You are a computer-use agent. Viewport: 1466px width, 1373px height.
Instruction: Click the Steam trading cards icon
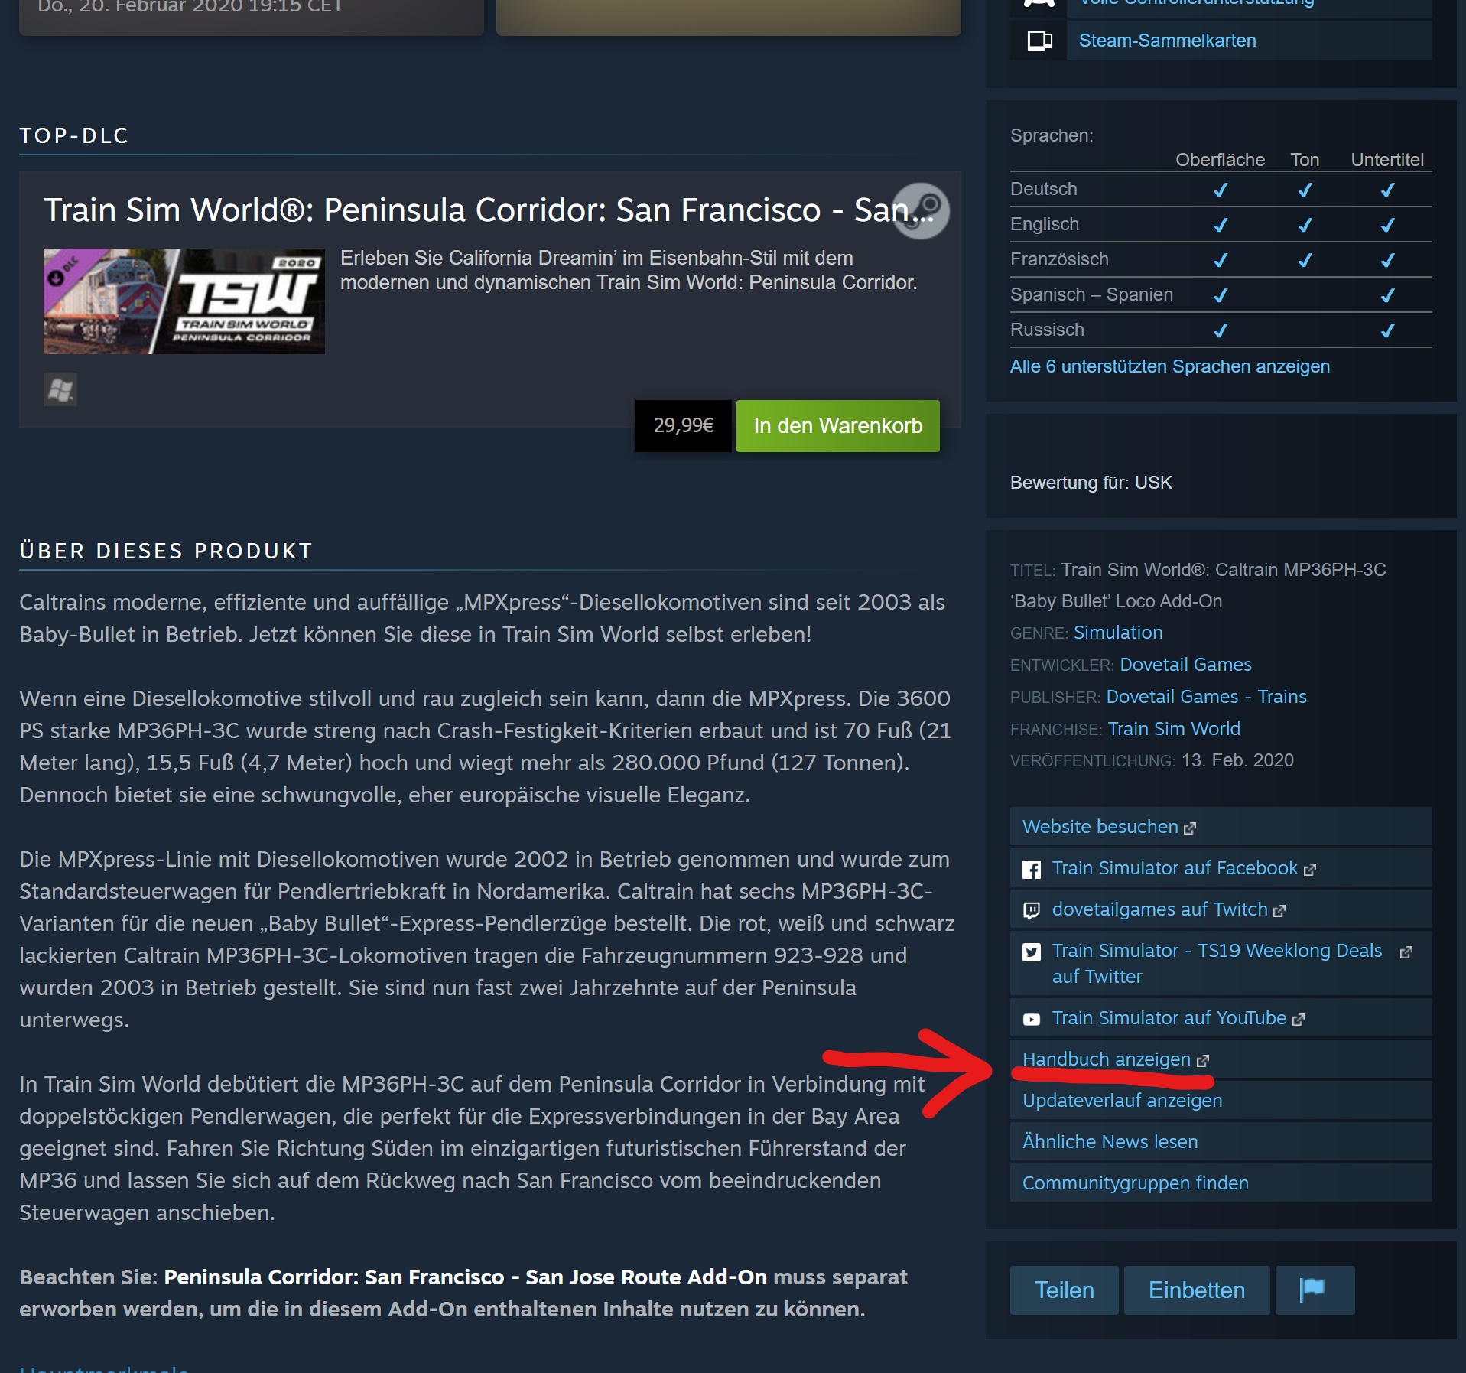[x=1039, y=41]
